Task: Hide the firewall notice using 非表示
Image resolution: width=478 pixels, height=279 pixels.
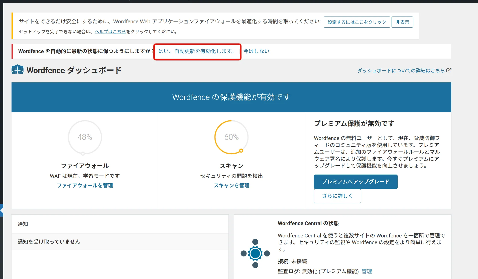Action: pos(402,22)
